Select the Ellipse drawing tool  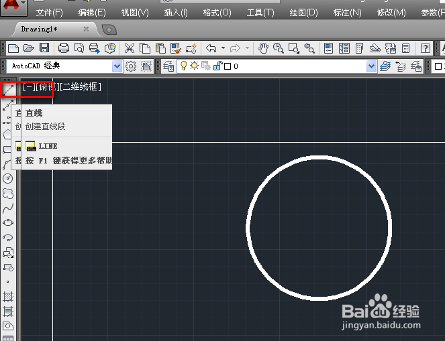(x=8, y=222)
